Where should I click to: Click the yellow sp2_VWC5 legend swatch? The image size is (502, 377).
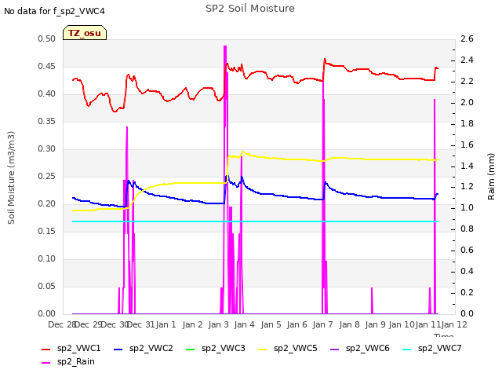263,349
